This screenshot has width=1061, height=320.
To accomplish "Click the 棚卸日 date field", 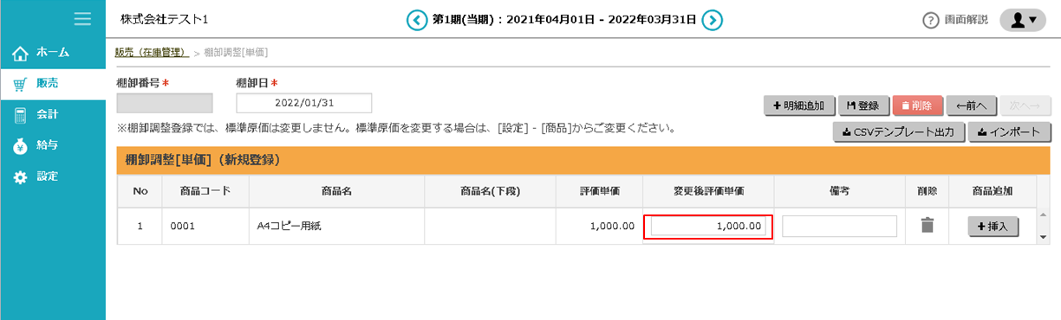I will click(303, 103).
